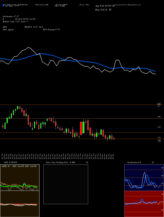Click the 'BUY Slowing @ 7%' signal text
This screenshot has height=217, width=164.
(51, 30)
